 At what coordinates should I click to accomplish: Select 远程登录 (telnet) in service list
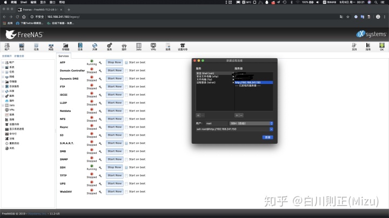(x=214, y=82)
